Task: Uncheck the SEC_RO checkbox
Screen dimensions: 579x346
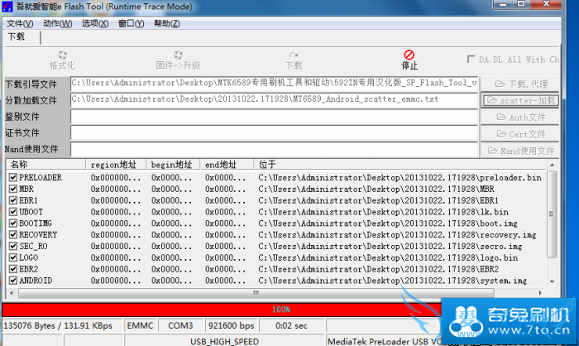Action: pyautogui.click(x=13, y=246)
